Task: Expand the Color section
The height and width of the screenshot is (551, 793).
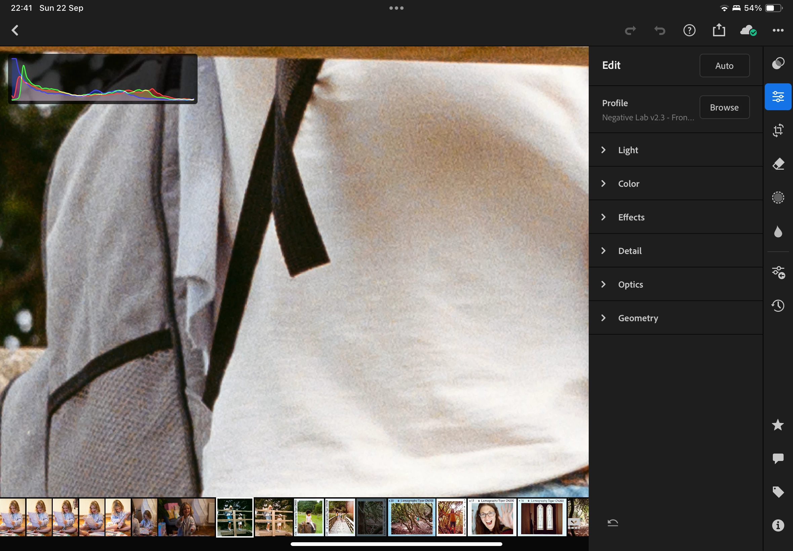Action: click(x=629, y=183)
